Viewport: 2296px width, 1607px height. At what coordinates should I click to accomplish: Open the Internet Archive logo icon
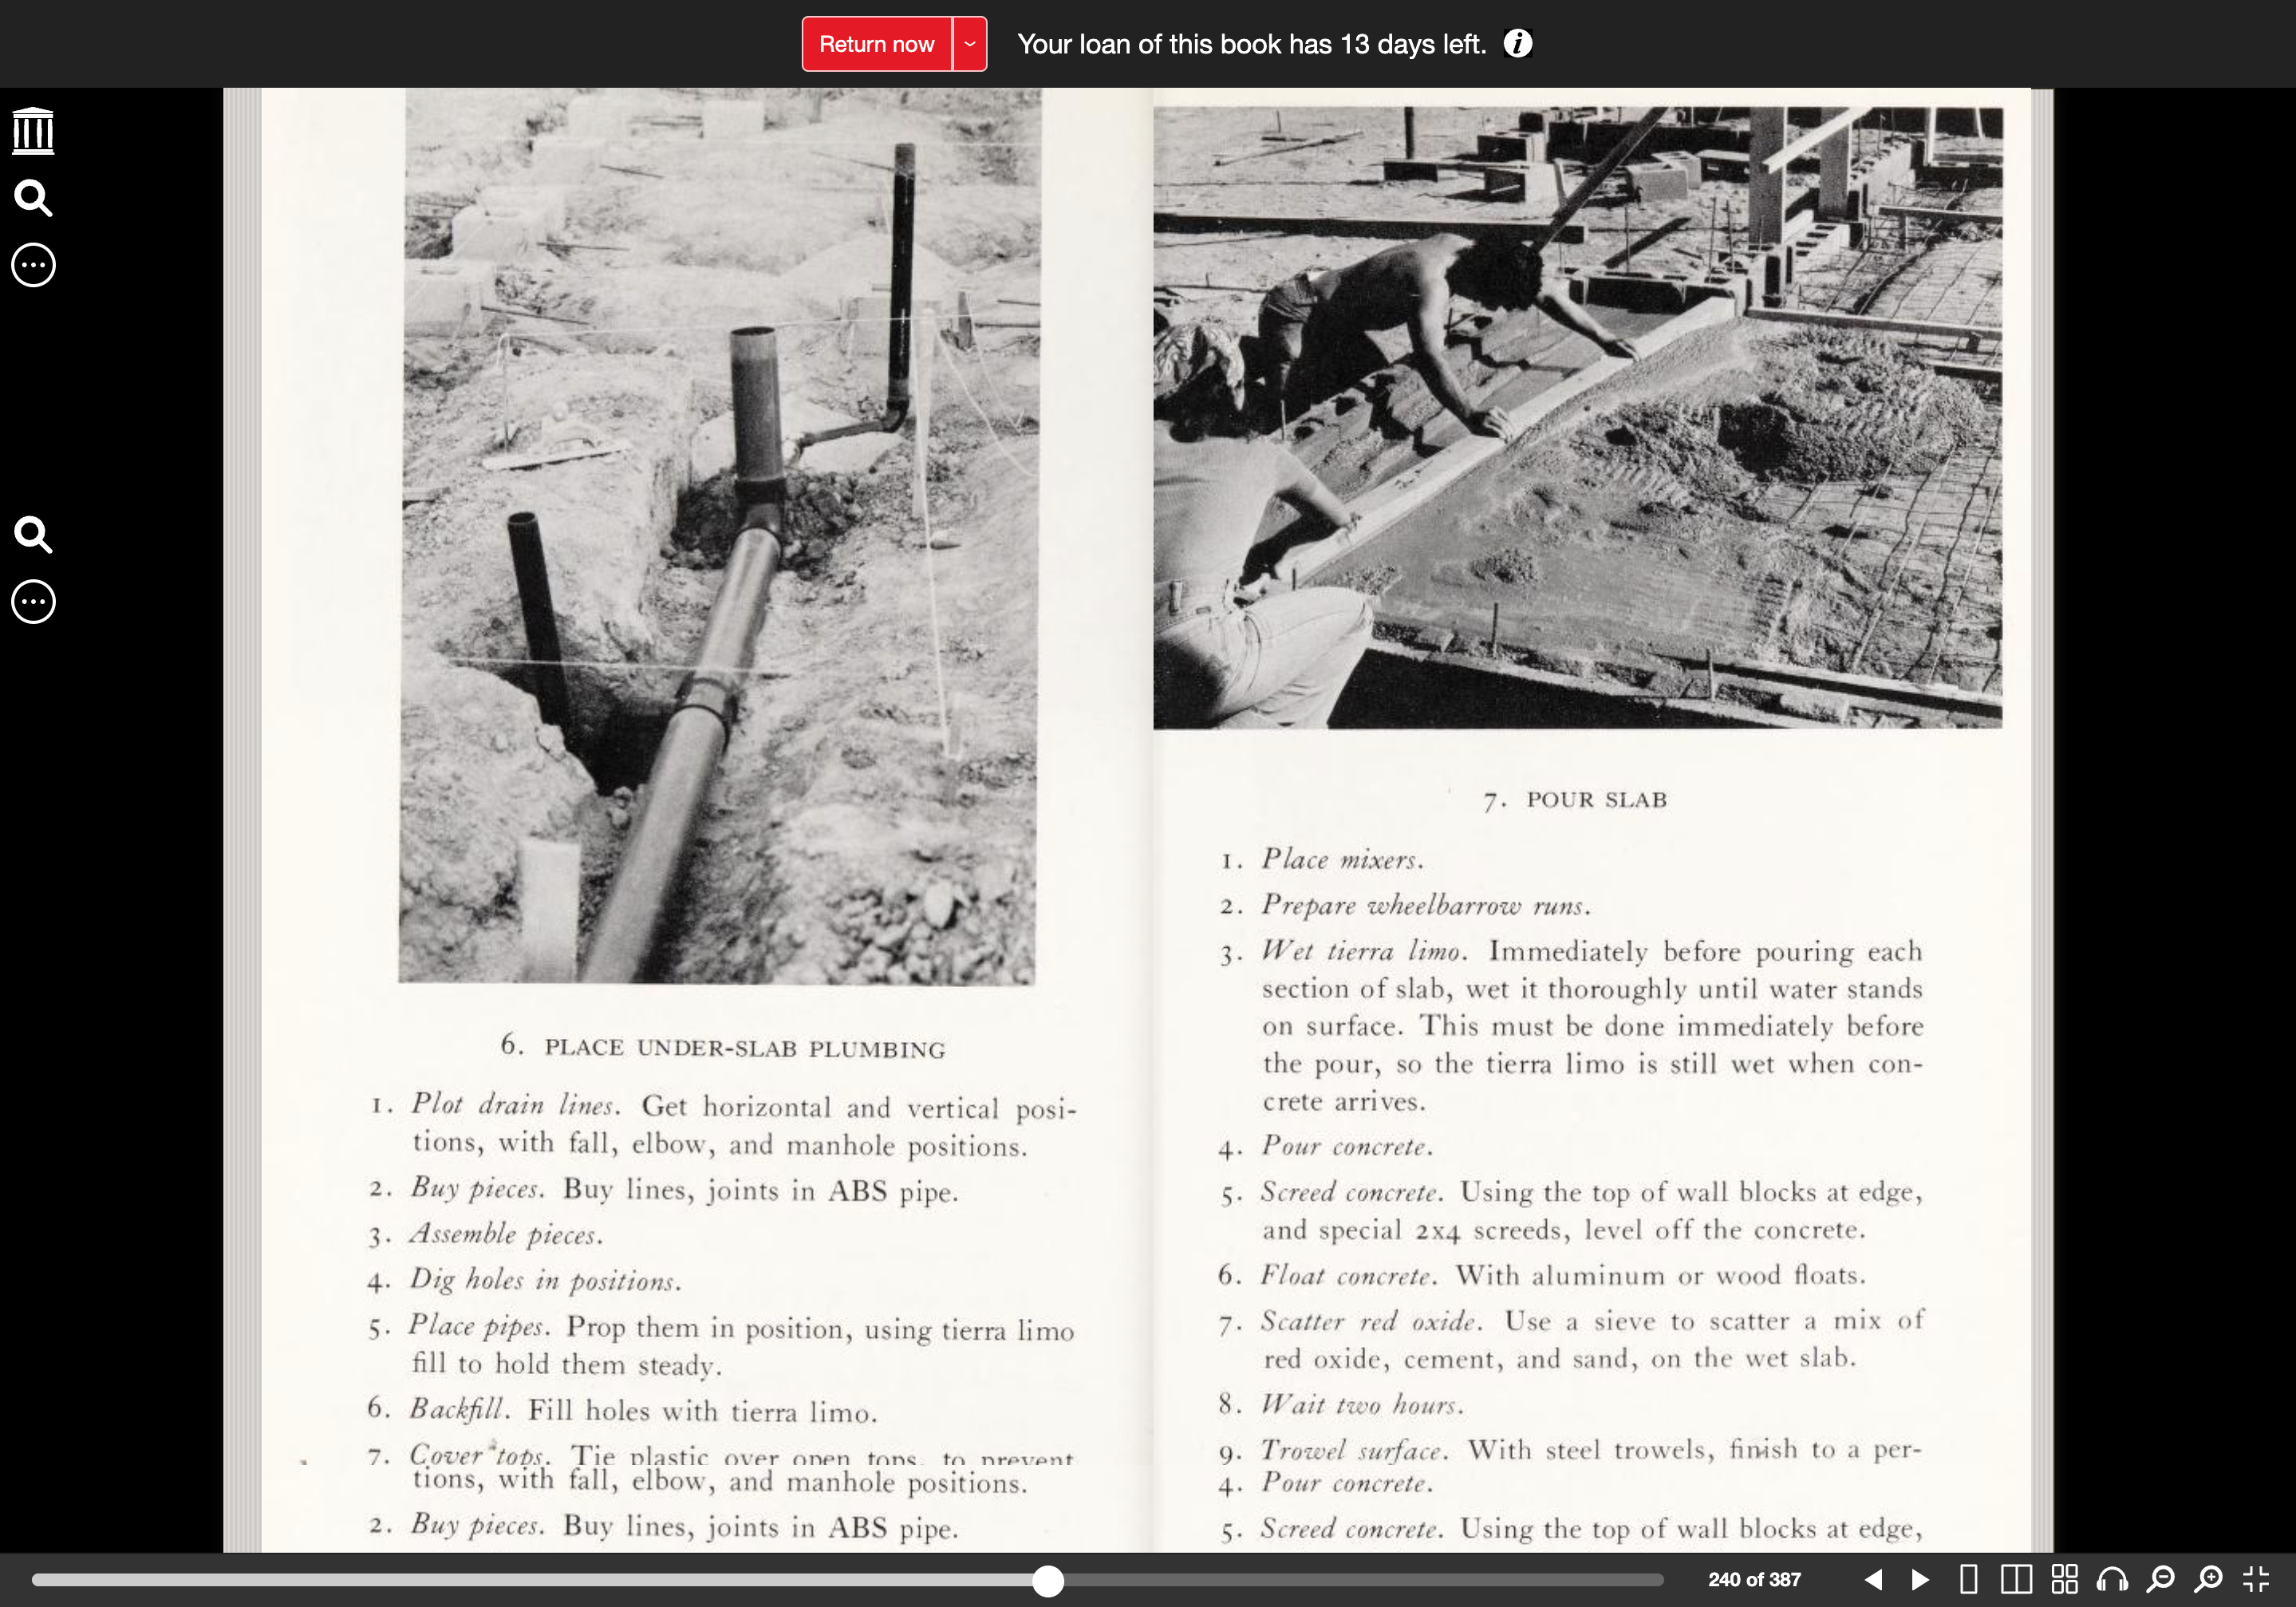click(33, 131)
